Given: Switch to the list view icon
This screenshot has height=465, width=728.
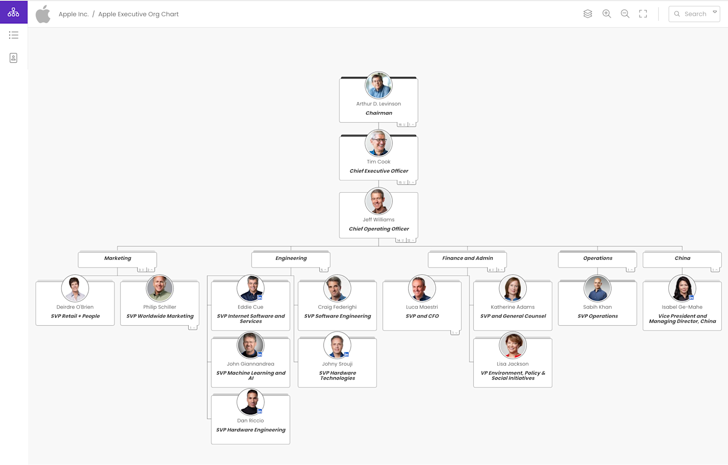Looking at the screenshot, I should tap(14, 35).
